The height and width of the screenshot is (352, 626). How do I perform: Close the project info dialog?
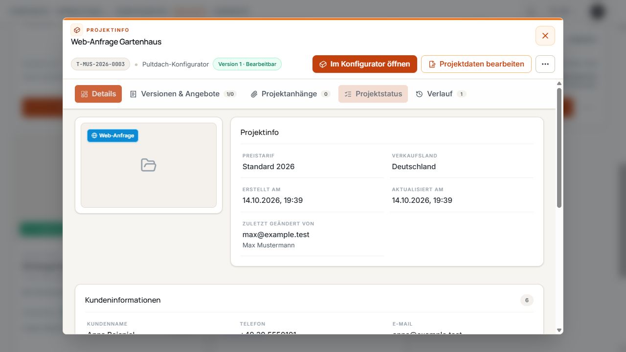coord(545,36)
